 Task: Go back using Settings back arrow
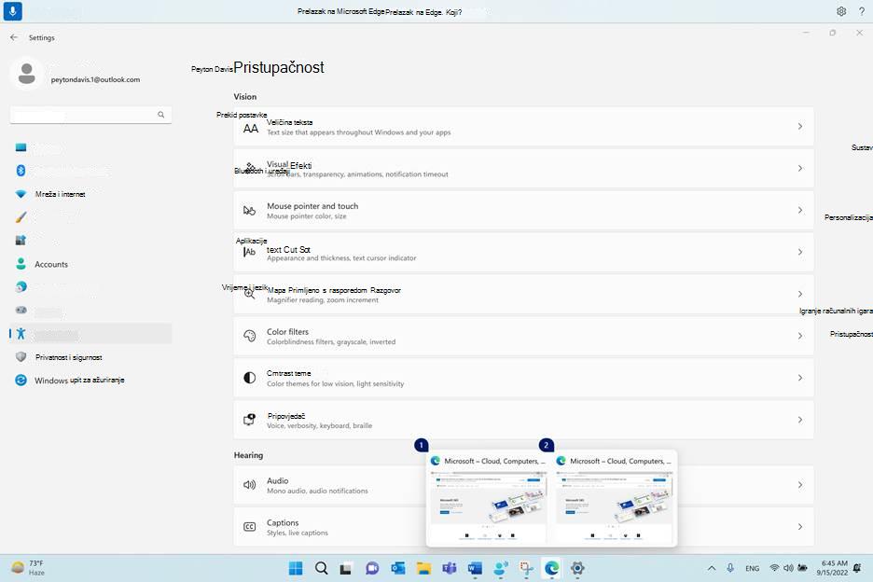(14, 37)
